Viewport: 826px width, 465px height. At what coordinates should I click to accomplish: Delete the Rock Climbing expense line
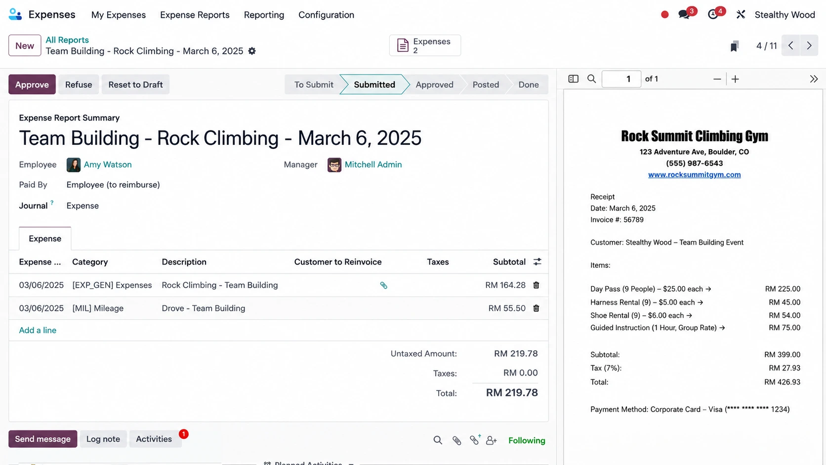536,285
